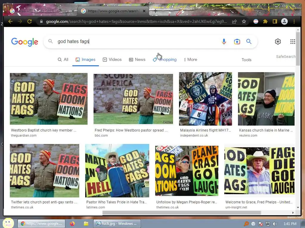Open the volume speaker tray icon
Screen dimensions: 305x228
pos(275,224)
